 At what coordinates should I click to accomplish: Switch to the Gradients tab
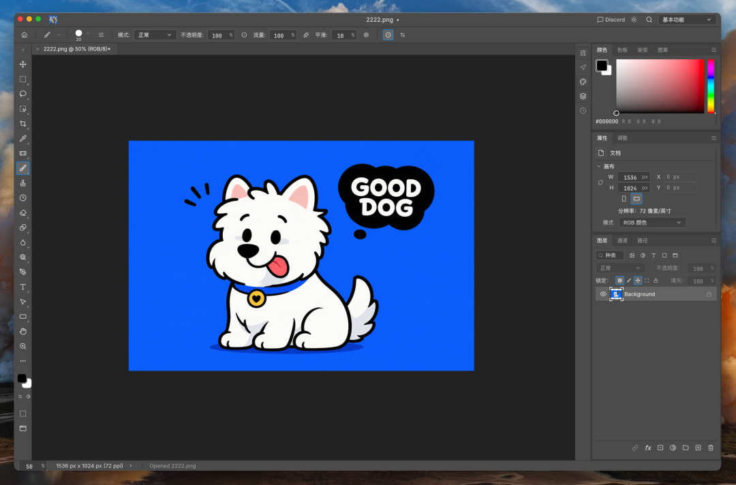(x=642, y=50)
